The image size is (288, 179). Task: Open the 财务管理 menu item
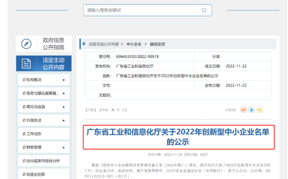click(44, 147)
